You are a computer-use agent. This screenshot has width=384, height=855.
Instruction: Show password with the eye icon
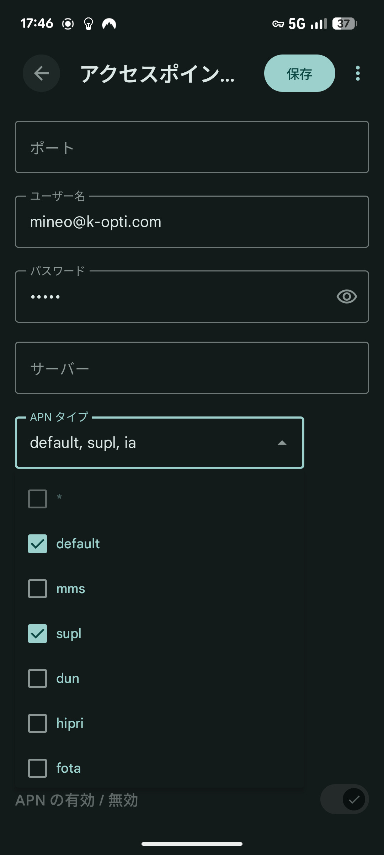[x=347, y=296]
